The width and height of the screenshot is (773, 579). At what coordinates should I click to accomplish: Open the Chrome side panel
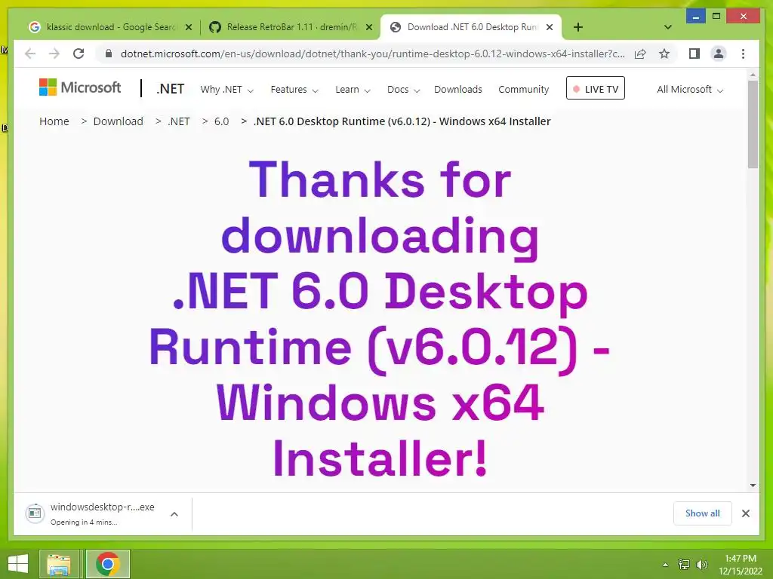click(694, 54)
